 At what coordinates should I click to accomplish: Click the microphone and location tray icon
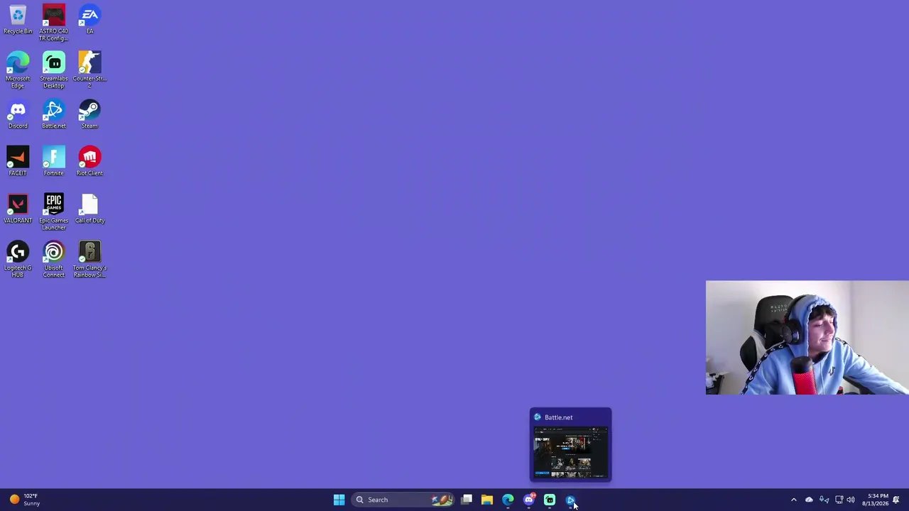point(824,500)
